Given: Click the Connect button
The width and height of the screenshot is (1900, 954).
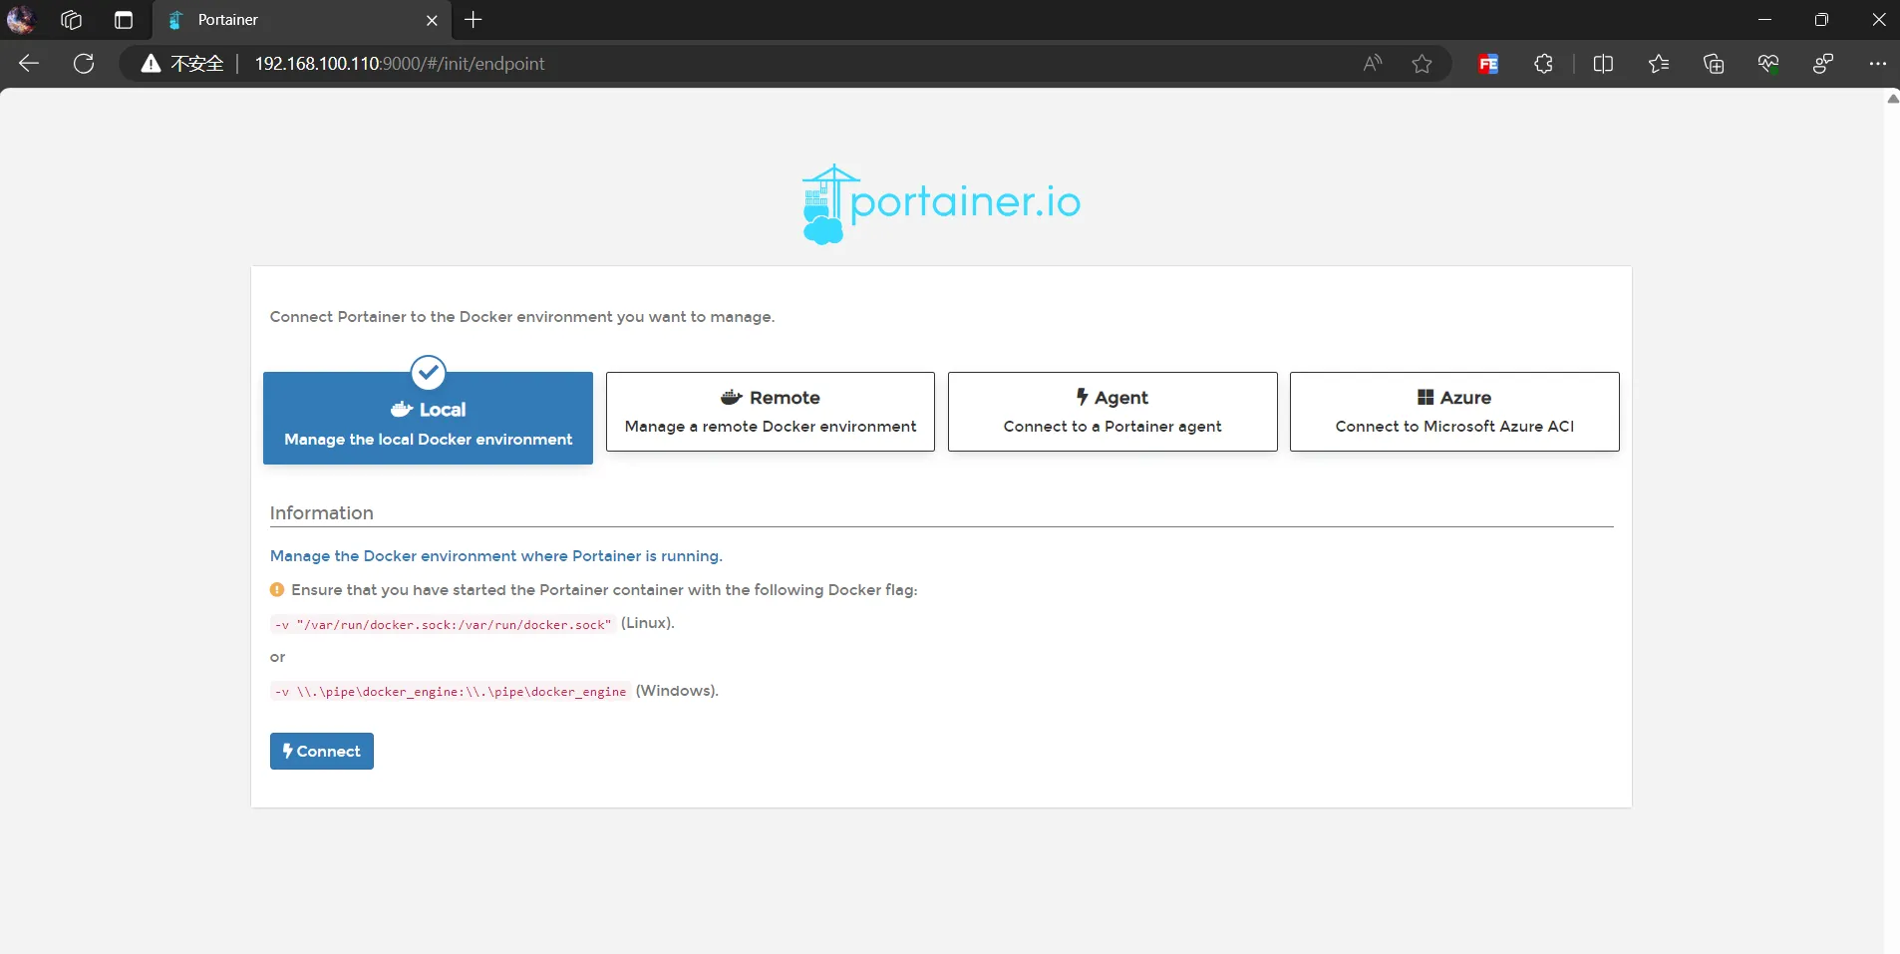Looking at the screenshot, I should [321, 752].
